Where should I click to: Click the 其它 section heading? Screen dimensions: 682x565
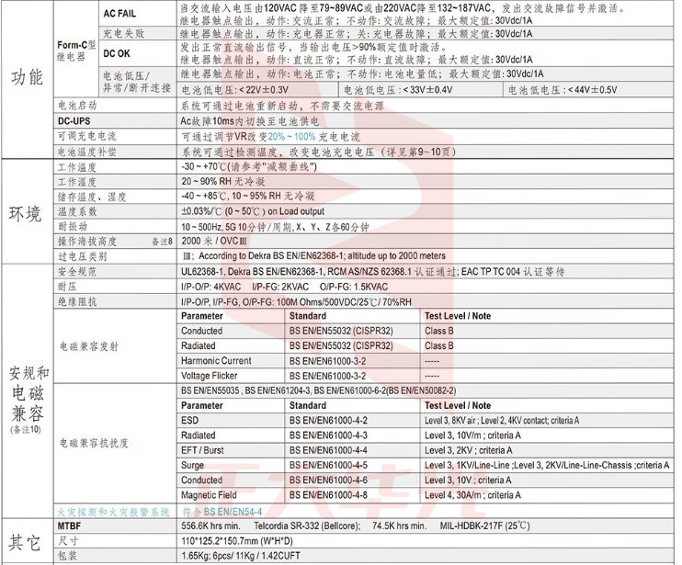click(x=27, y=541)
